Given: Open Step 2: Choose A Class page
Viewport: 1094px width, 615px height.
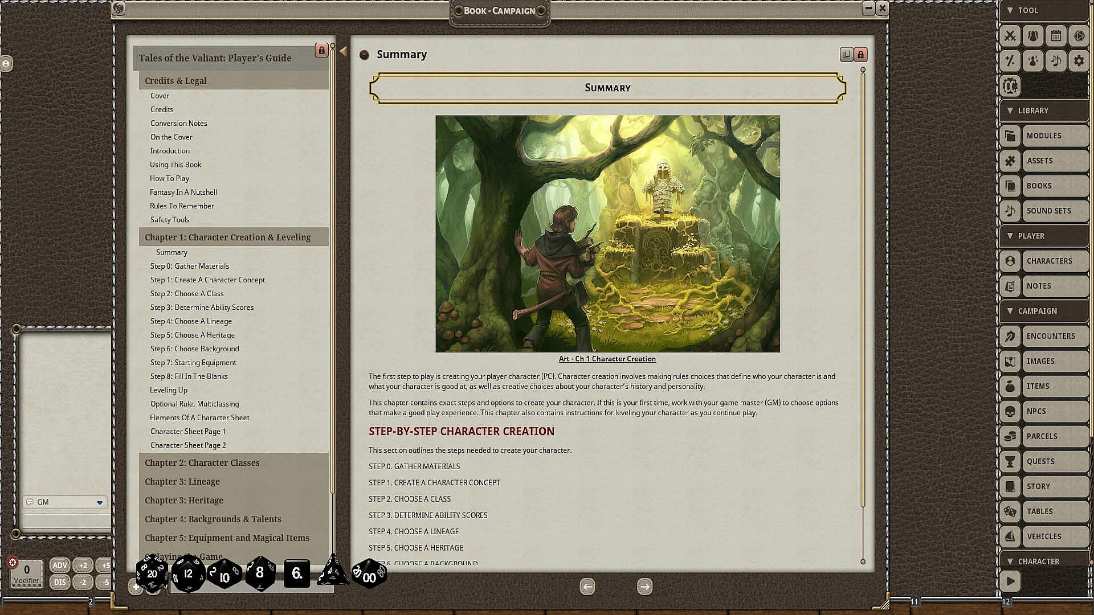Looking at the screenshot, I should (x=187, y=294).
